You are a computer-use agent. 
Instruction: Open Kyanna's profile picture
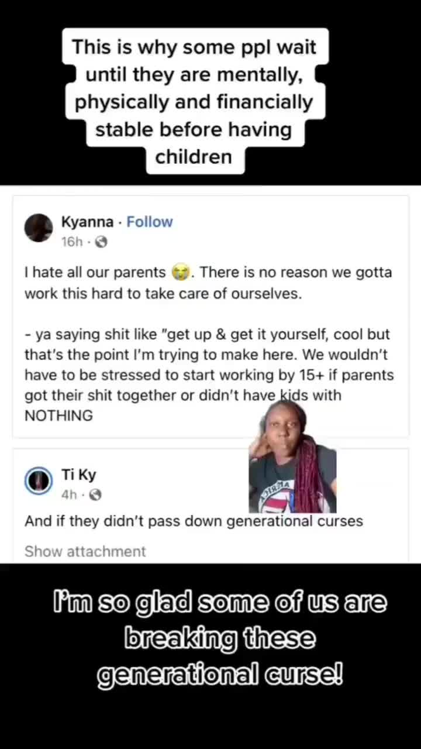[x=39, y=228]
